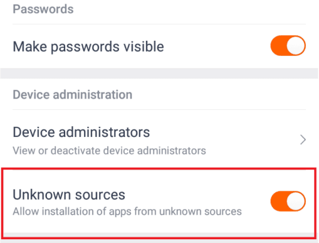
Task: Click orange track of Unknown sources switch
Action: click(x=278, y=201)
